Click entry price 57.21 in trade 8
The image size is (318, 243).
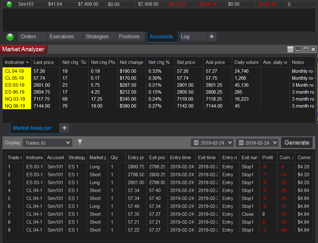click(133, 222)
